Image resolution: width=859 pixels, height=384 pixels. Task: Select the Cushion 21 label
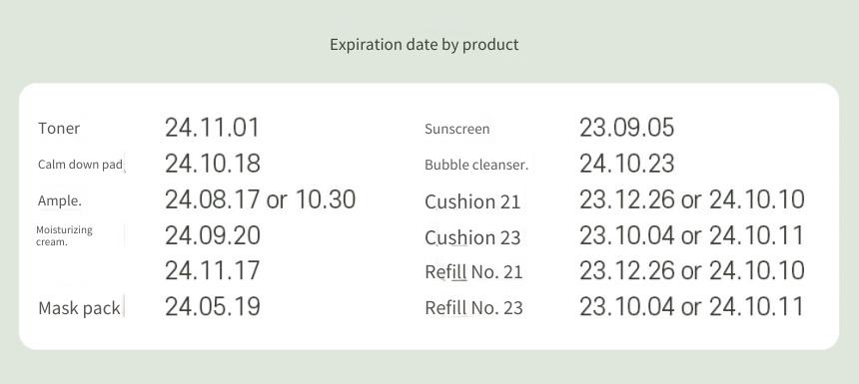(x=472, y=201)
